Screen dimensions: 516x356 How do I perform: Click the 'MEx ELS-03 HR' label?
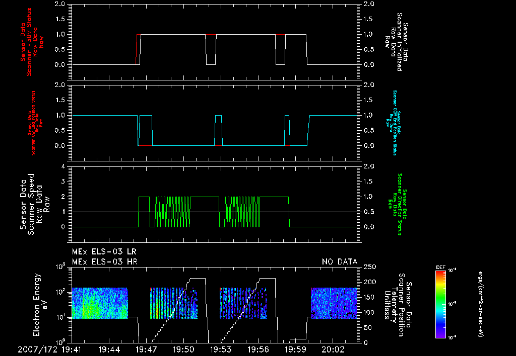(x=104, y=262)
